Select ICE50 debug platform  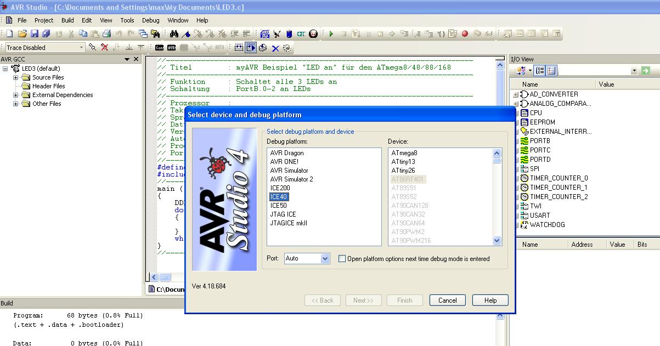[279, 206]
